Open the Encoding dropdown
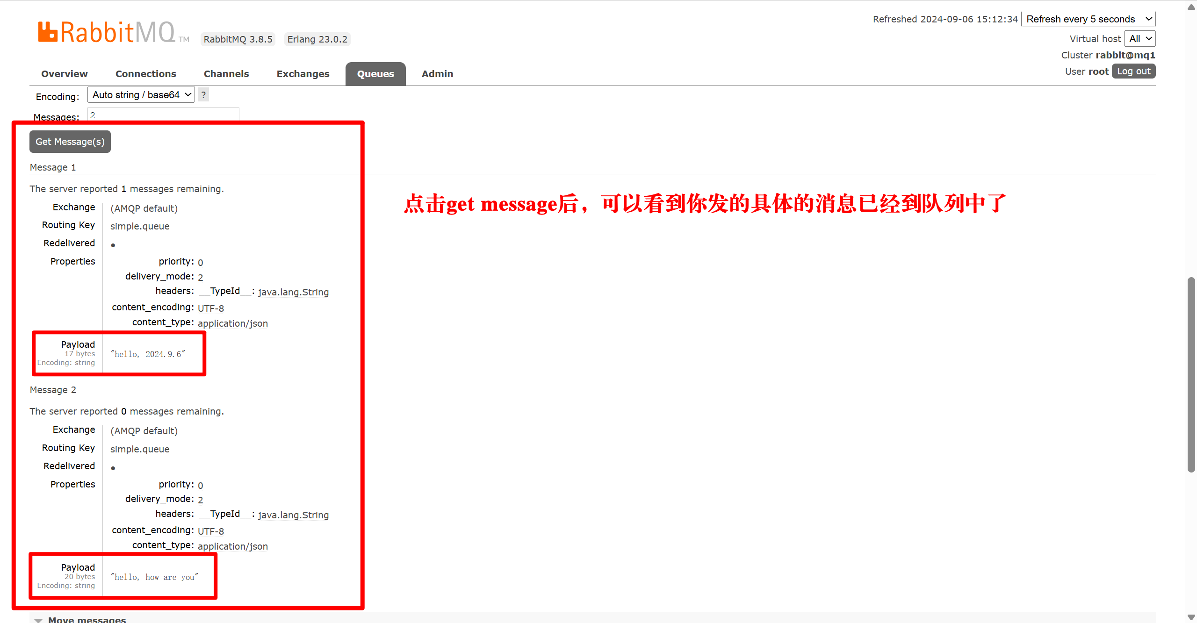This screenshot has width=1197, height=623. click(141, 95)
